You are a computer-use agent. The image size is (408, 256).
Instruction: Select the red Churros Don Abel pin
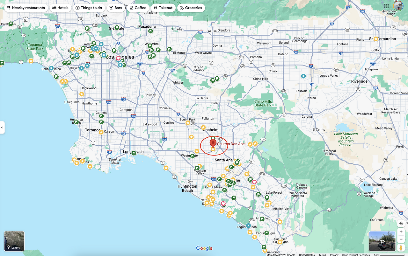pyautogui.click(x=213, y=143)
